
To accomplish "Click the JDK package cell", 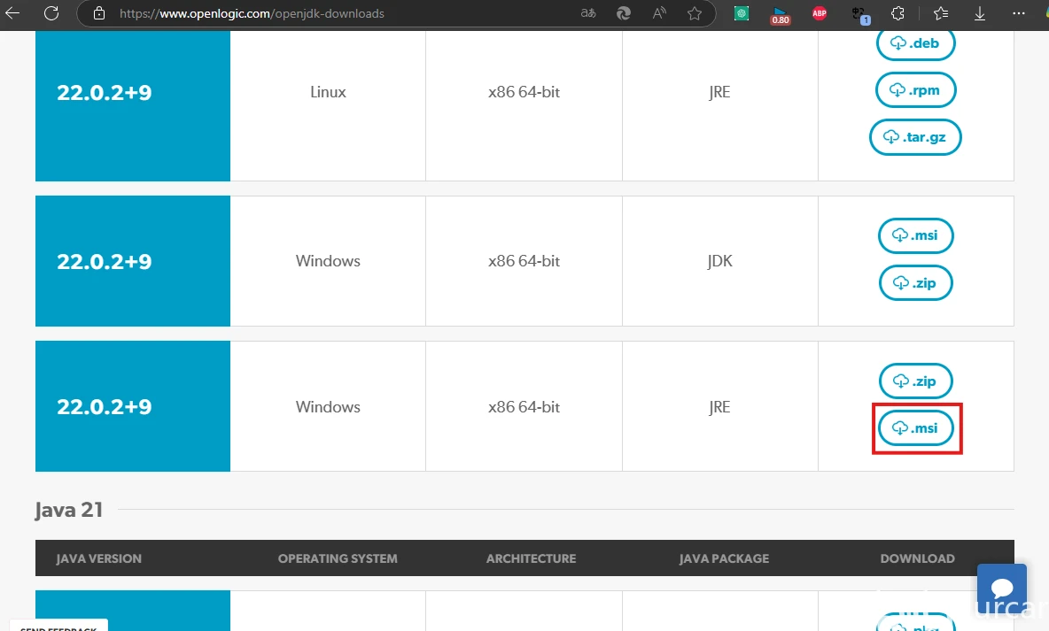I will pos(719,261).
